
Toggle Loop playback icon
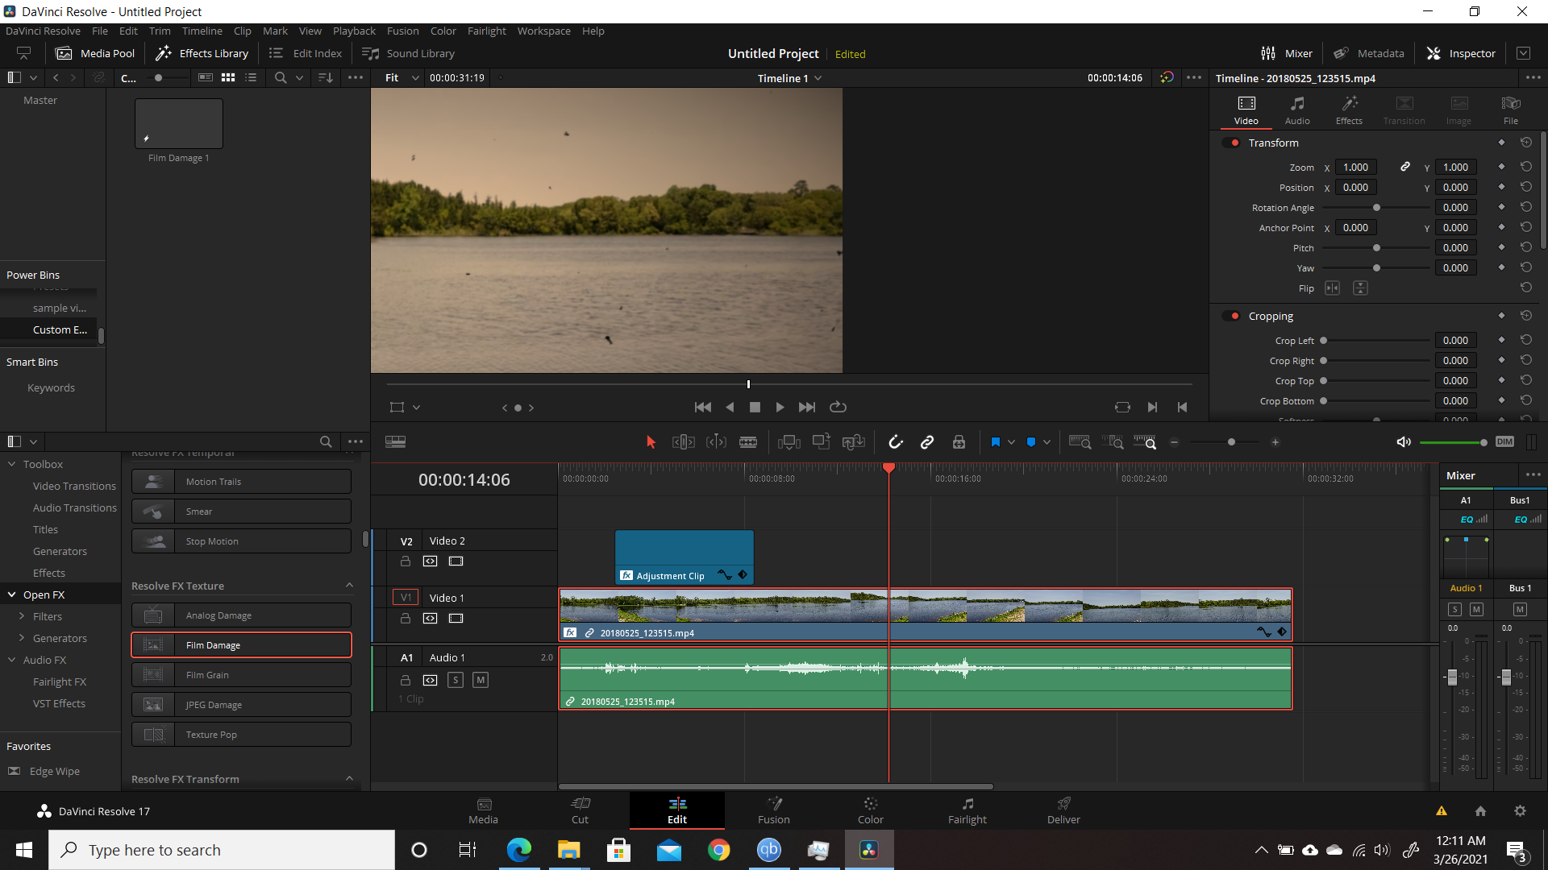(838, 408)
